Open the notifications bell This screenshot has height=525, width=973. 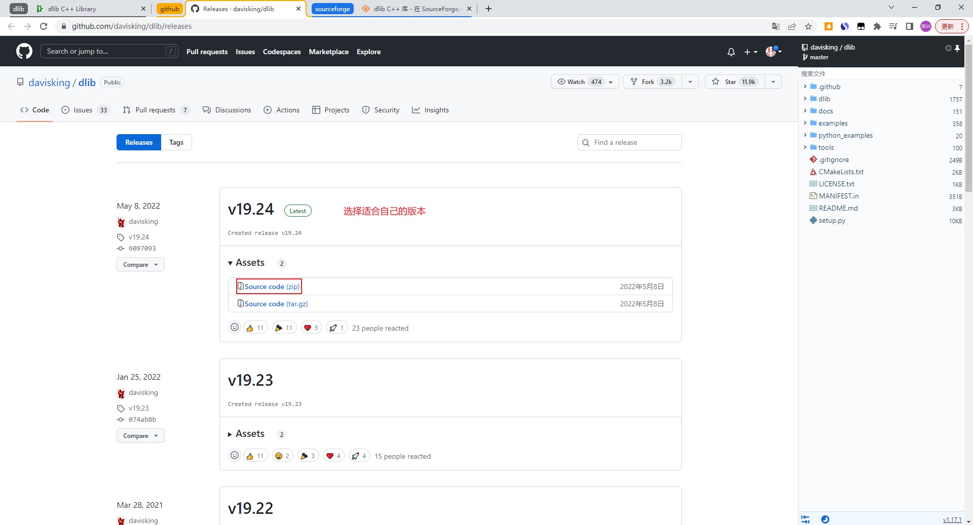point(731,52)
